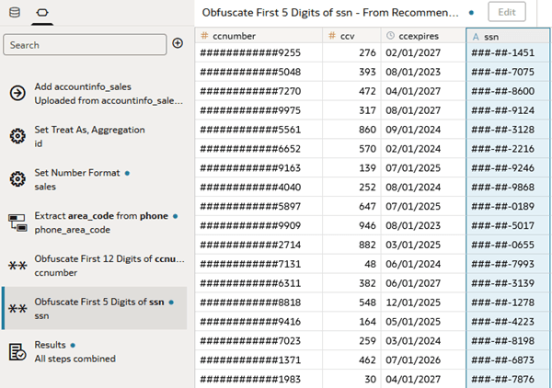This screenshot has height=388, width=552.
Task: Select the Set Number Format sales step
Action: [95, 179]
